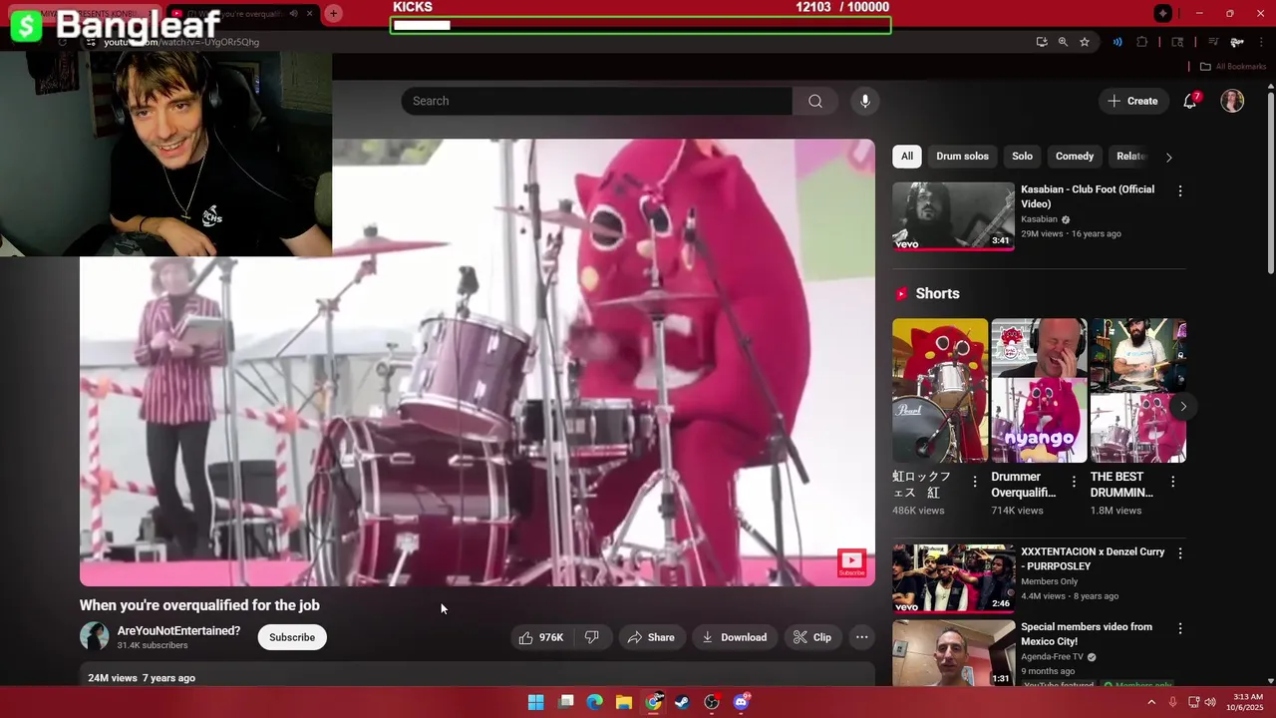Open options for Special members video

(x=1180, y=628)
